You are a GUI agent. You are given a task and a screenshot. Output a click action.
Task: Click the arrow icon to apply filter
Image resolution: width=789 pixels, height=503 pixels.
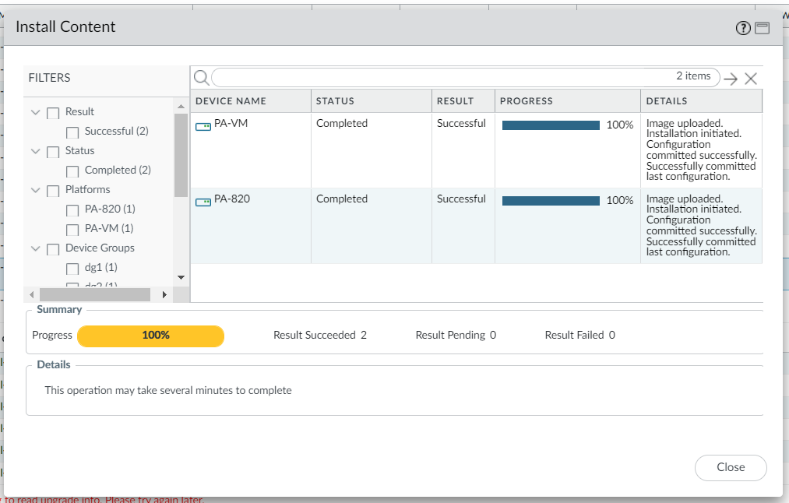pyautogui.click(x=730, y=78)
